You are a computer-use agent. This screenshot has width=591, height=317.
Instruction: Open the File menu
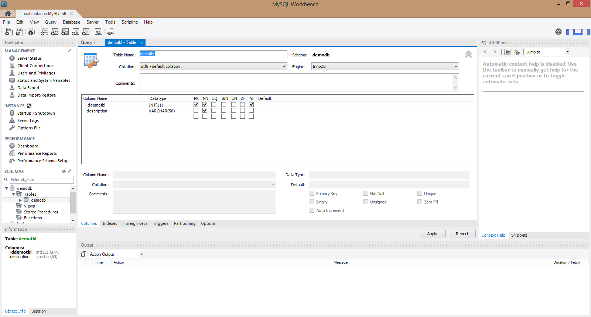click(x=7, y=22)
